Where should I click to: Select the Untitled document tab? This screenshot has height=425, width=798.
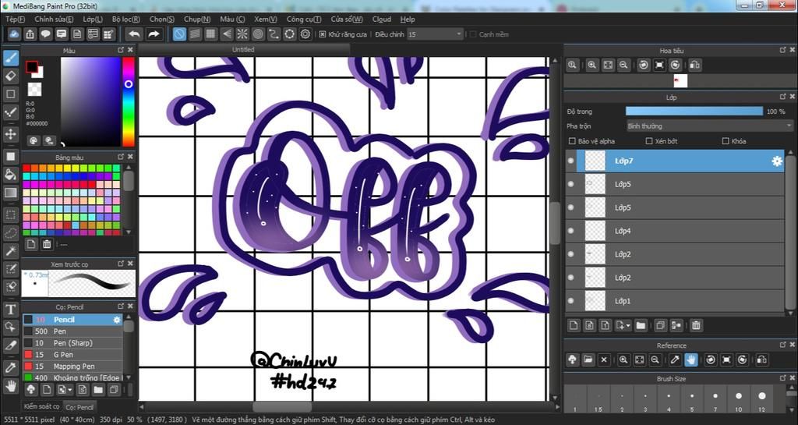point(243,49)
